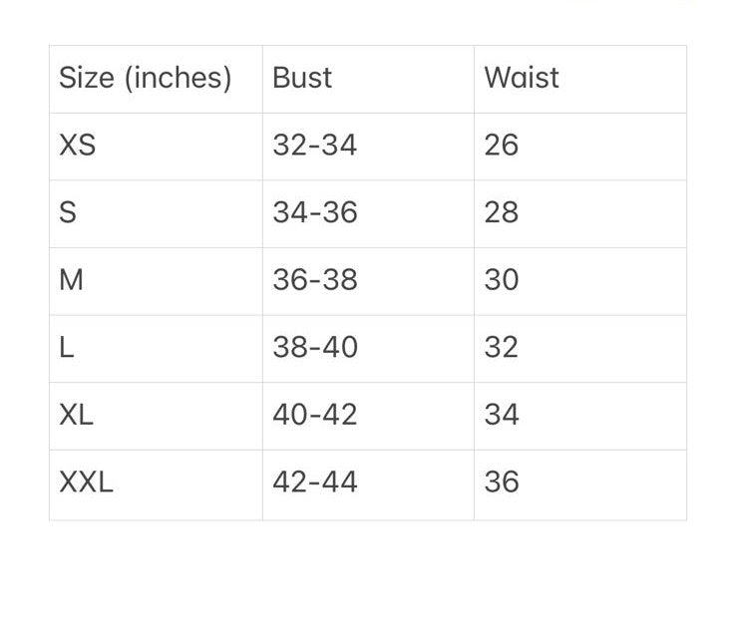736x640 pixels.
Task: Select the 42-44 bust measurement
Action: (x=314, y=482)
